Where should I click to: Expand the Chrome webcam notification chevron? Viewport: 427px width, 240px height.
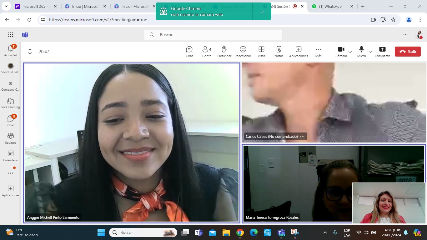(262, 12)
